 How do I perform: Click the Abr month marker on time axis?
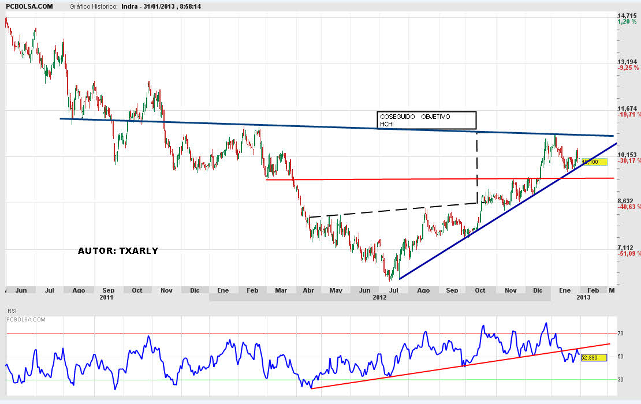coord(309,290)
